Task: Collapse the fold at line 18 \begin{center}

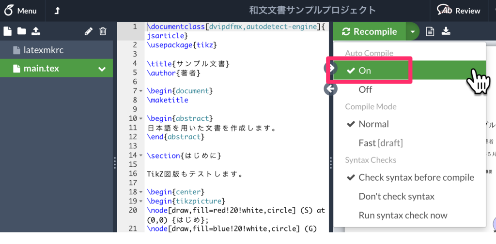Action: point(141,192)
